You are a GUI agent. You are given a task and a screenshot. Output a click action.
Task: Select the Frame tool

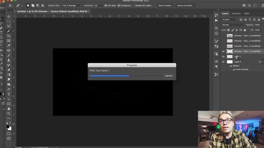coord(9,41)
